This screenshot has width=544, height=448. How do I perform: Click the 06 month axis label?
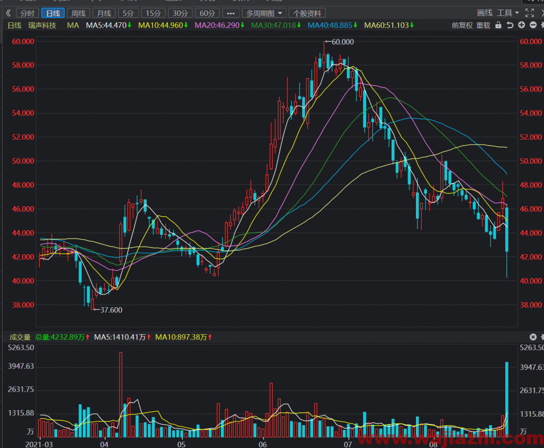[262, 444]
